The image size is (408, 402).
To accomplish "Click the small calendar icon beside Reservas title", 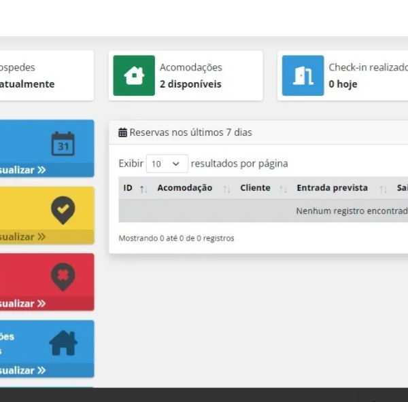I will point(122,133).
